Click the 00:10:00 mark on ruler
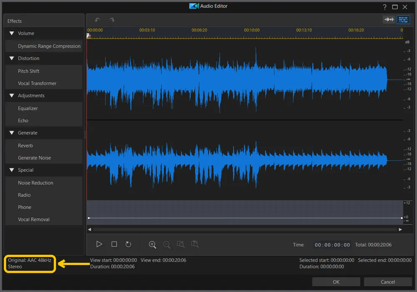This screenshot has width=417, height=292. point(251,30)
